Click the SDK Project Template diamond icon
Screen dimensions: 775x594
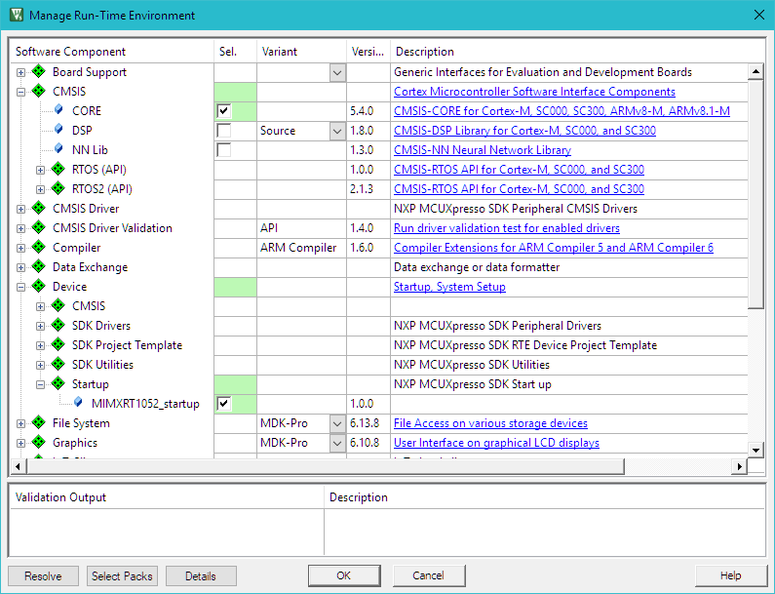click(58, 344)
